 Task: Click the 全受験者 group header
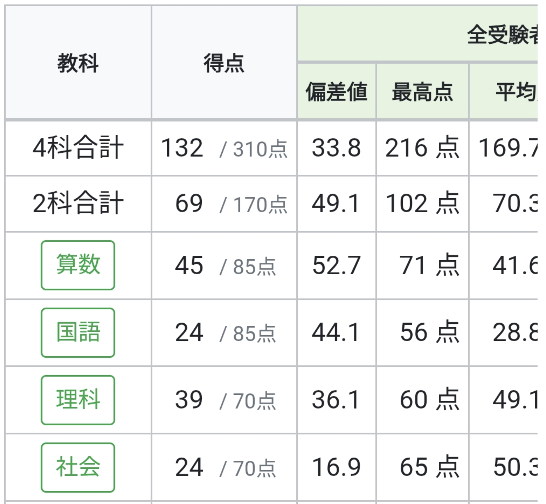[x=503, y=34]
